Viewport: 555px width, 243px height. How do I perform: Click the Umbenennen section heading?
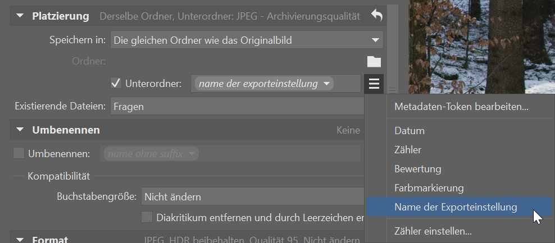(66, 130)
